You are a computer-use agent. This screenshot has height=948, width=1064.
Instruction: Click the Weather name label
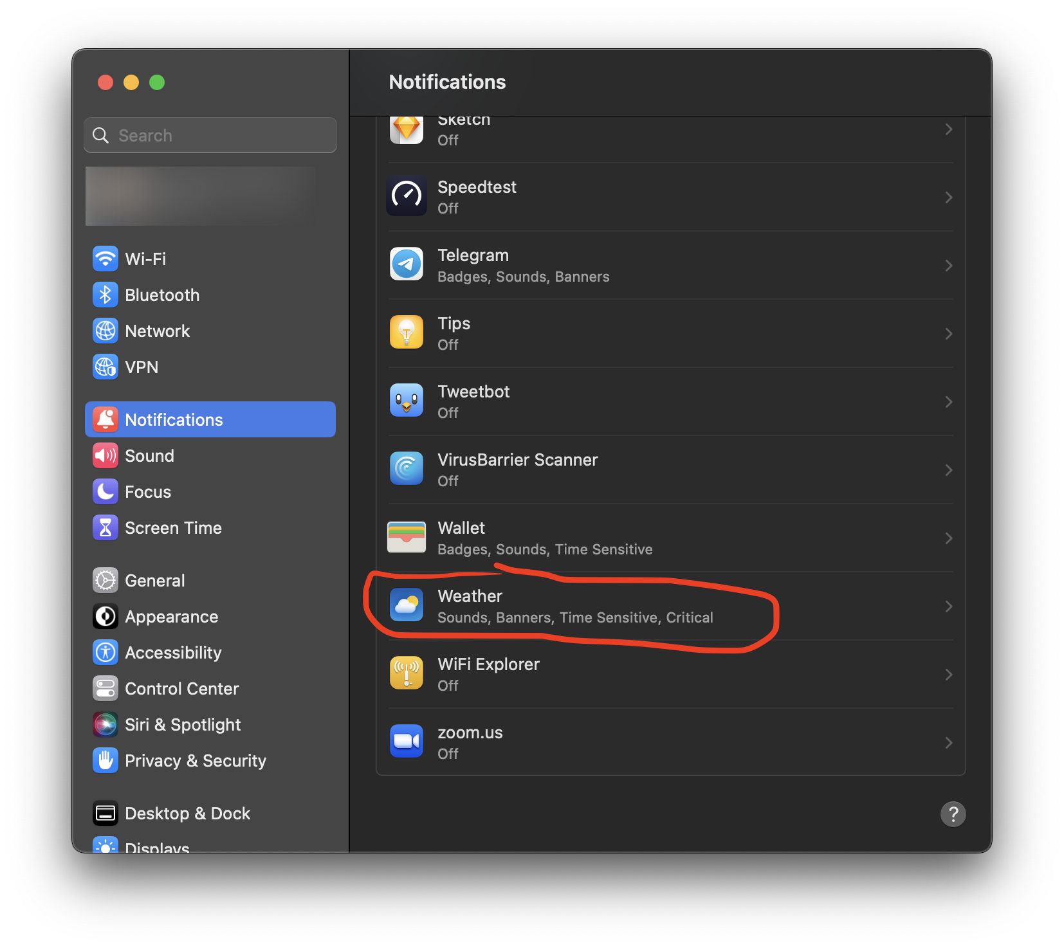pos(470,596)
